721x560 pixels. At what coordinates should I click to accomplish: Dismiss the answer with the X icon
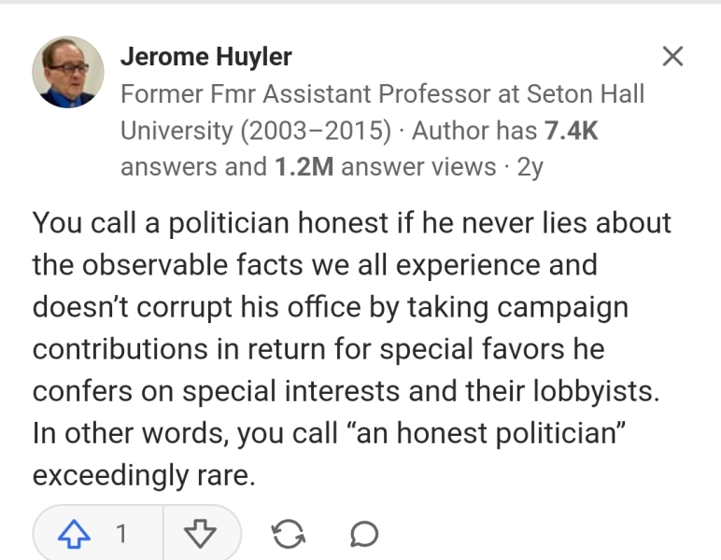click(672, 56)
